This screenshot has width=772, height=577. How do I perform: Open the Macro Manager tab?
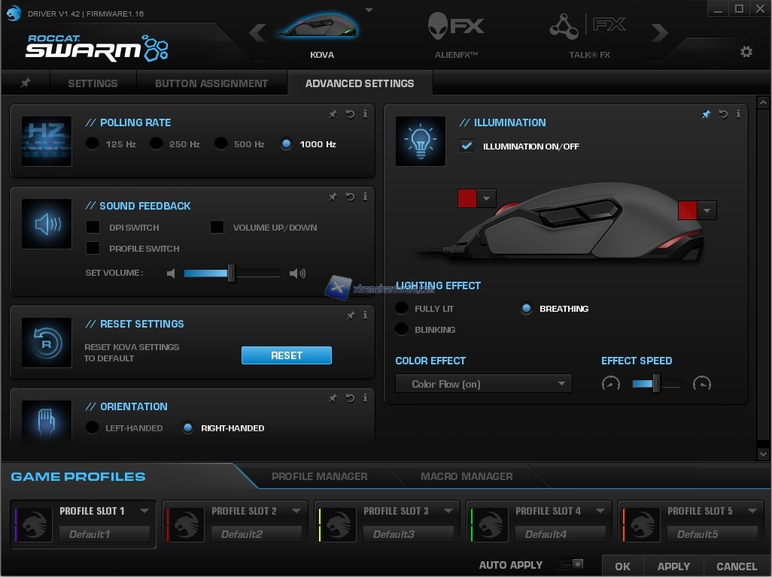coord(467,476)
